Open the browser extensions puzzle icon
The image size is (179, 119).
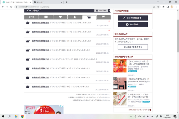point(163,7)
